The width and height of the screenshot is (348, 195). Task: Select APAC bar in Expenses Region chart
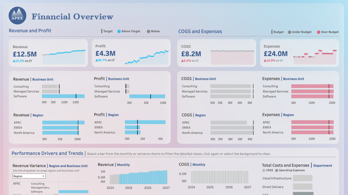(312, 122)
